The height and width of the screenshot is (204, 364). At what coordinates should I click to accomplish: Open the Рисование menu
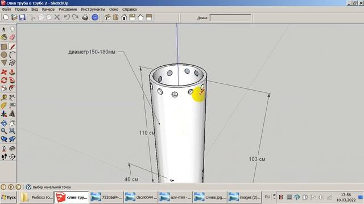(x=68, y=9)
